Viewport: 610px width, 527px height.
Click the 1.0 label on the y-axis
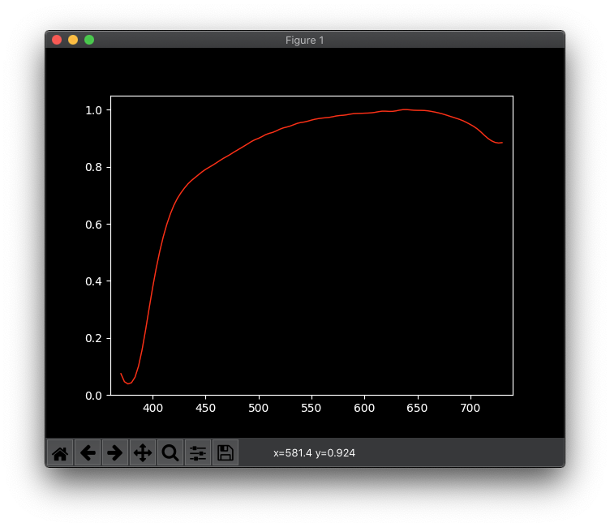[93, 110]
